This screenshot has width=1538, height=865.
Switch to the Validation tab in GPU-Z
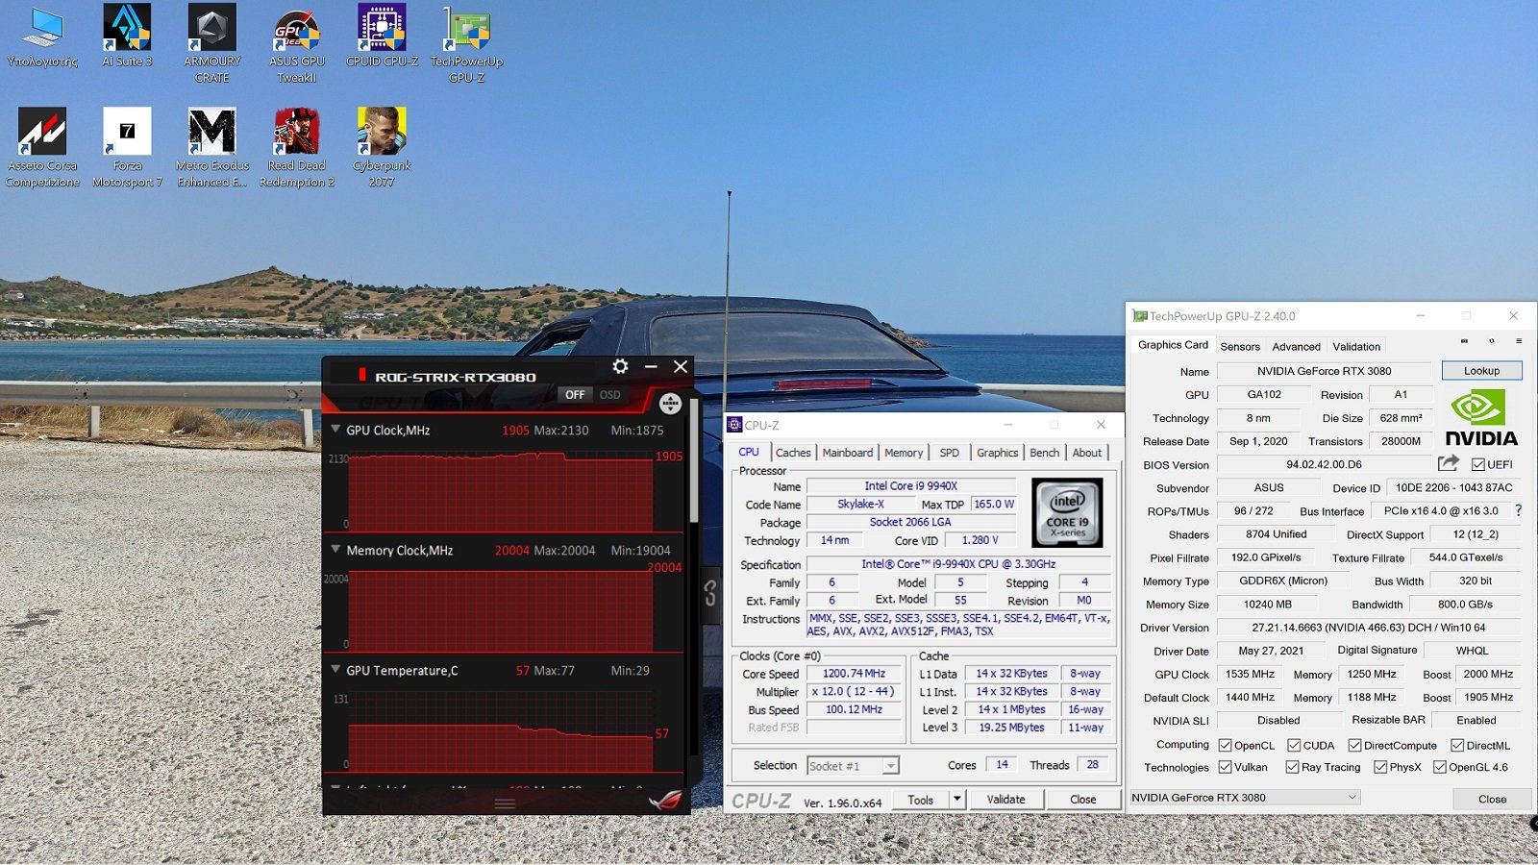[x=1356, y=347]
